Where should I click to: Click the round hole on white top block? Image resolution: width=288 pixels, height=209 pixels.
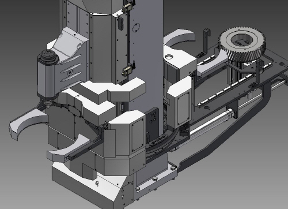(169, 57)
